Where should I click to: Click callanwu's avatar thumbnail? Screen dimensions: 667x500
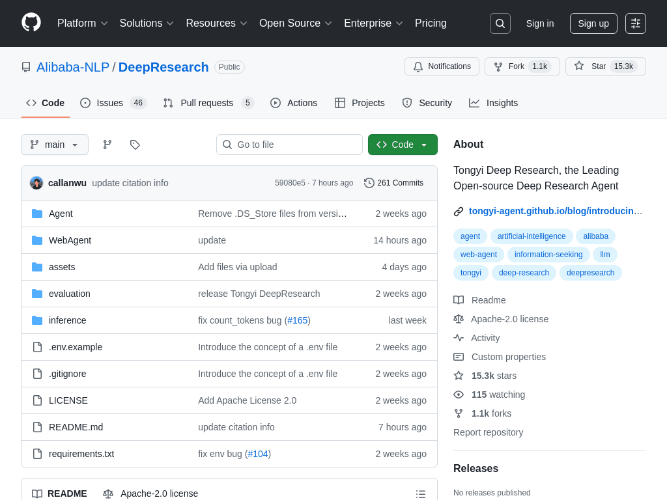point(36,183)
